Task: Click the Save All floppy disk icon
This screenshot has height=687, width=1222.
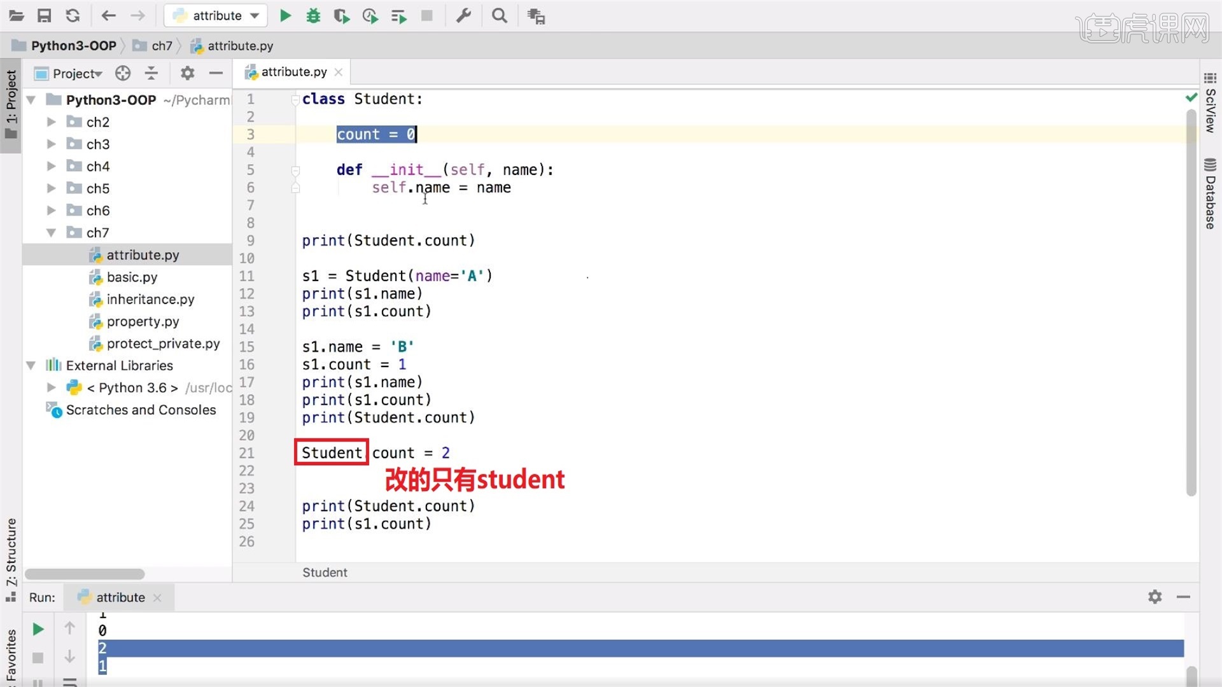Action: [44, 16]
